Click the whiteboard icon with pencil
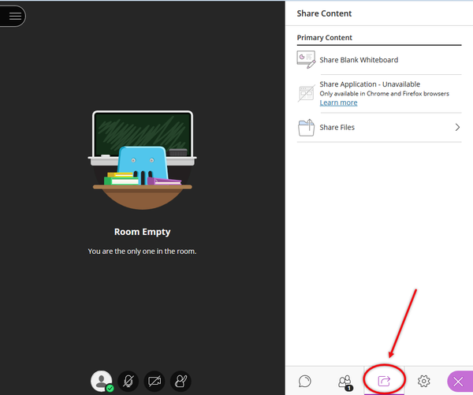This screenshot has width=473, height=395. point(306,60)
